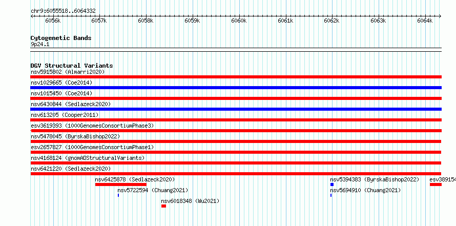Open nsv6018348 (Wu2021) variant label
The width and height of the screenshot is (456, 226).
(190, 201)
